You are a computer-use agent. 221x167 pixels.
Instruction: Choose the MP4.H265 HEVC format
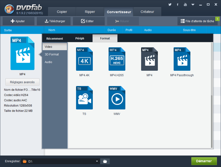click(117, 59)
